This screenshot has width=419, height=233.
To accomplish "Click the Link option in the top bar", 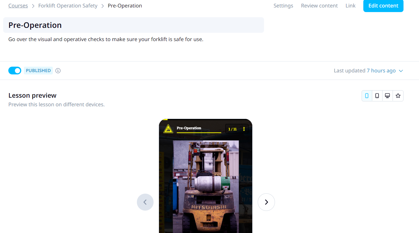I will coord(350,6).
